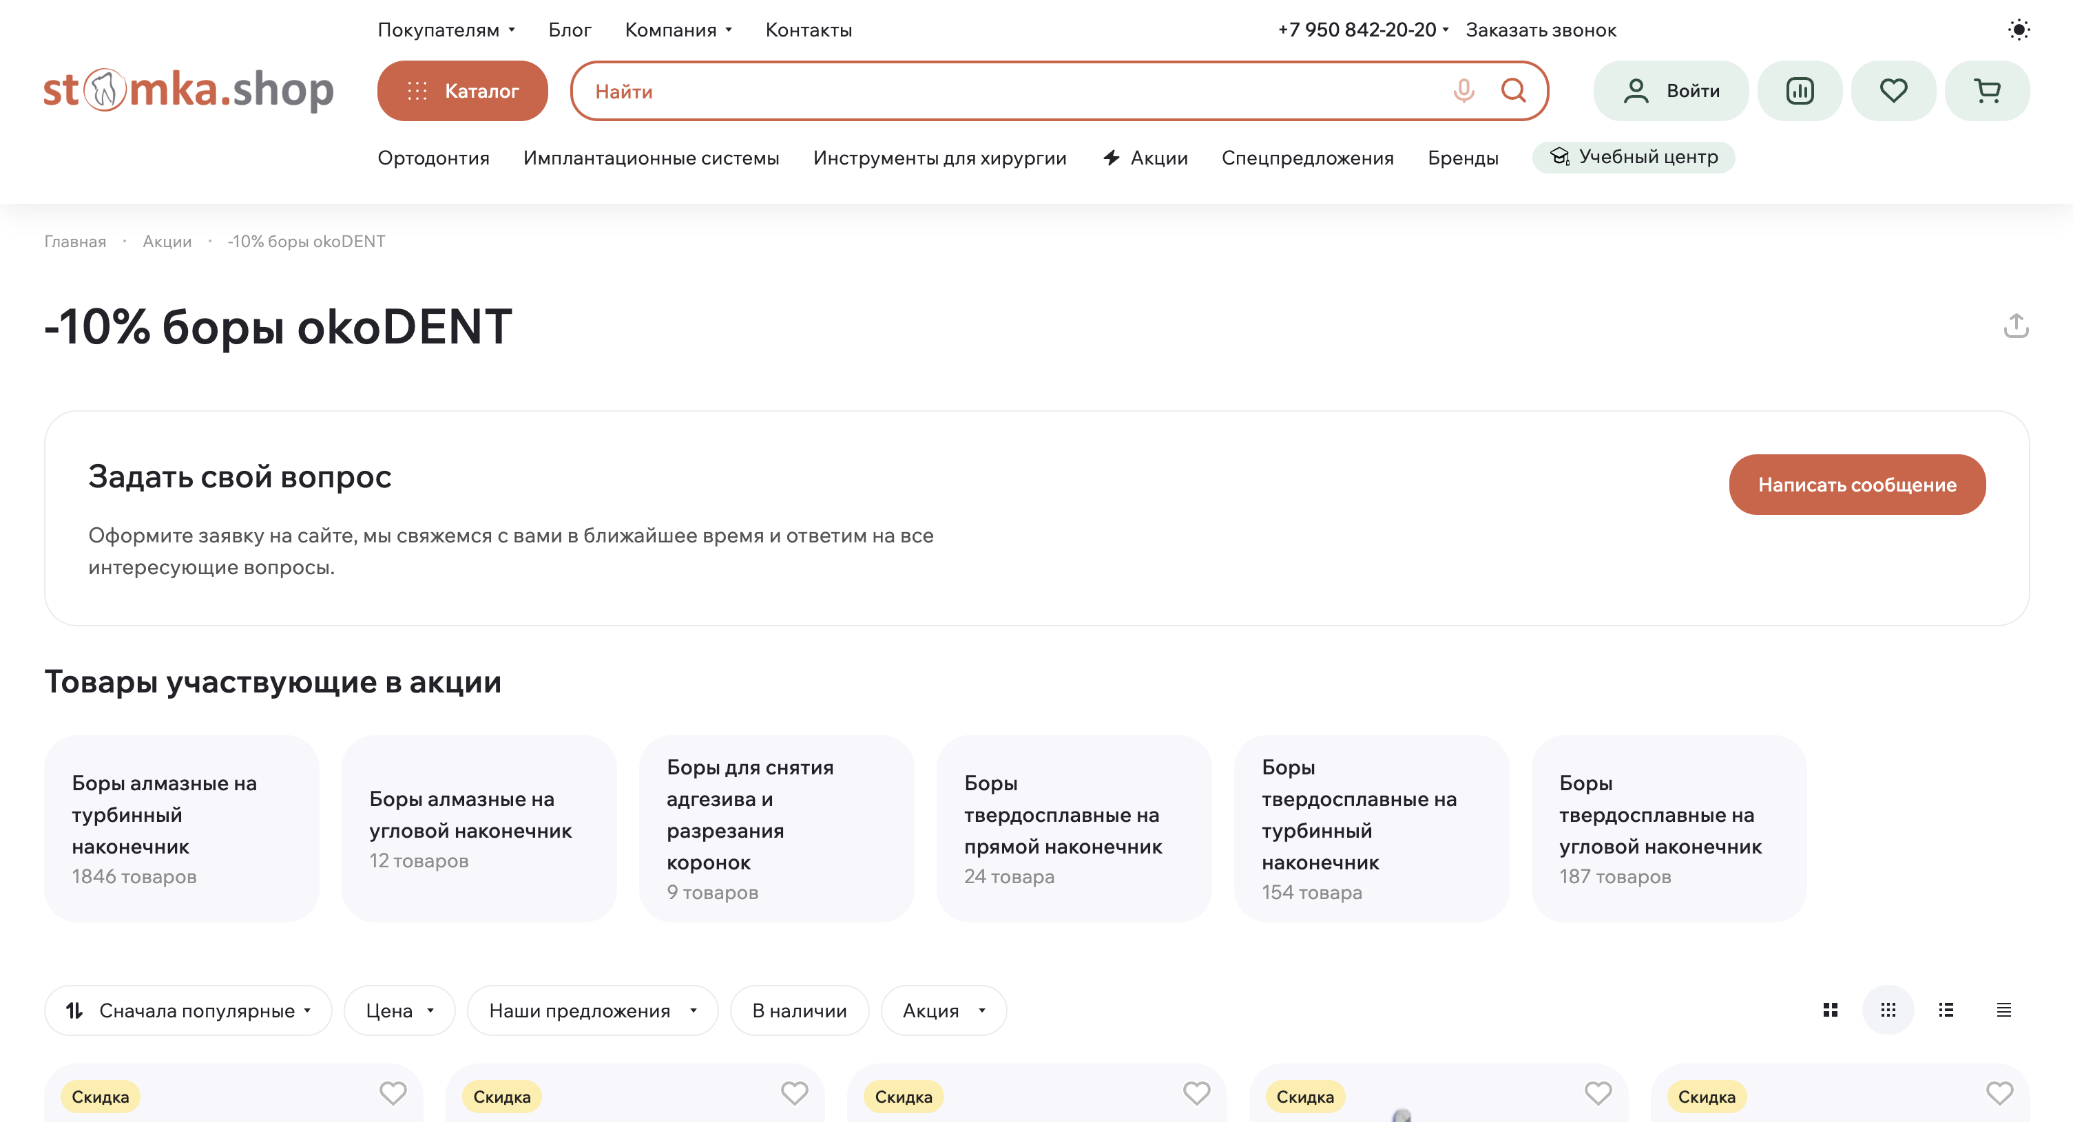Open the Учебный центр link
Viewport: 2073px width, 1122px height.
point(1633,157)
